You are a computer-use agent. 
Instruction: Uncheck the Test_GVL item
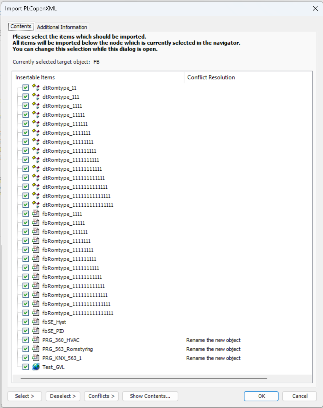click(x=25, y=367)
